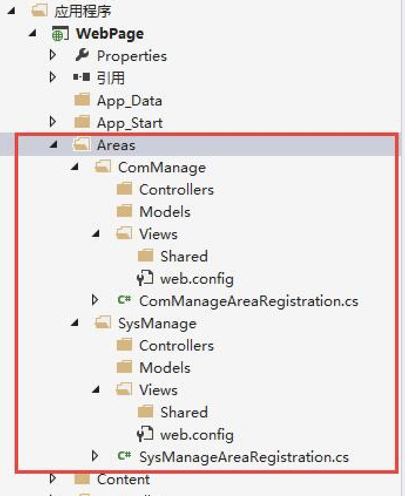Screen dimensions: 405x496
Task: Click the App_Data folder icon
Action: click(x=82, y=100)
